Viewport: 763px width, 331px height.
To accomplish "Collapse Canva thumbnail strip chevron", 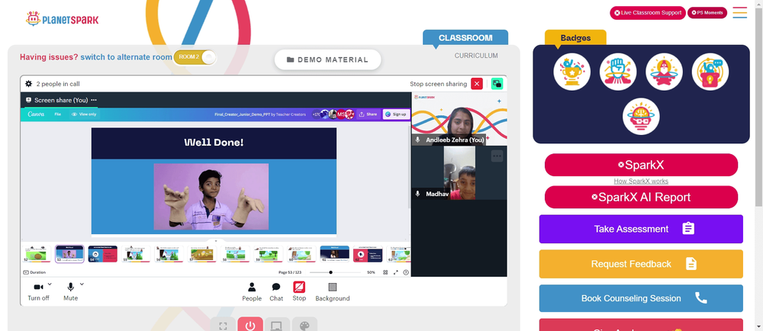I will coord(216,240).
